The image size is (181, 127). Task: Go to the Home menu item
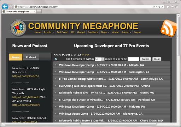[38, 32]
